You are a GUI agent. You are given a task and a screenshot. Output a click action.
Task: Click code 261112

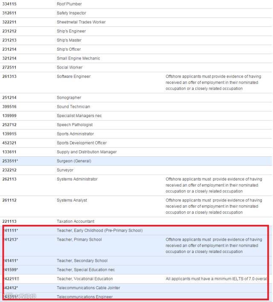click(x=9, y=200)
